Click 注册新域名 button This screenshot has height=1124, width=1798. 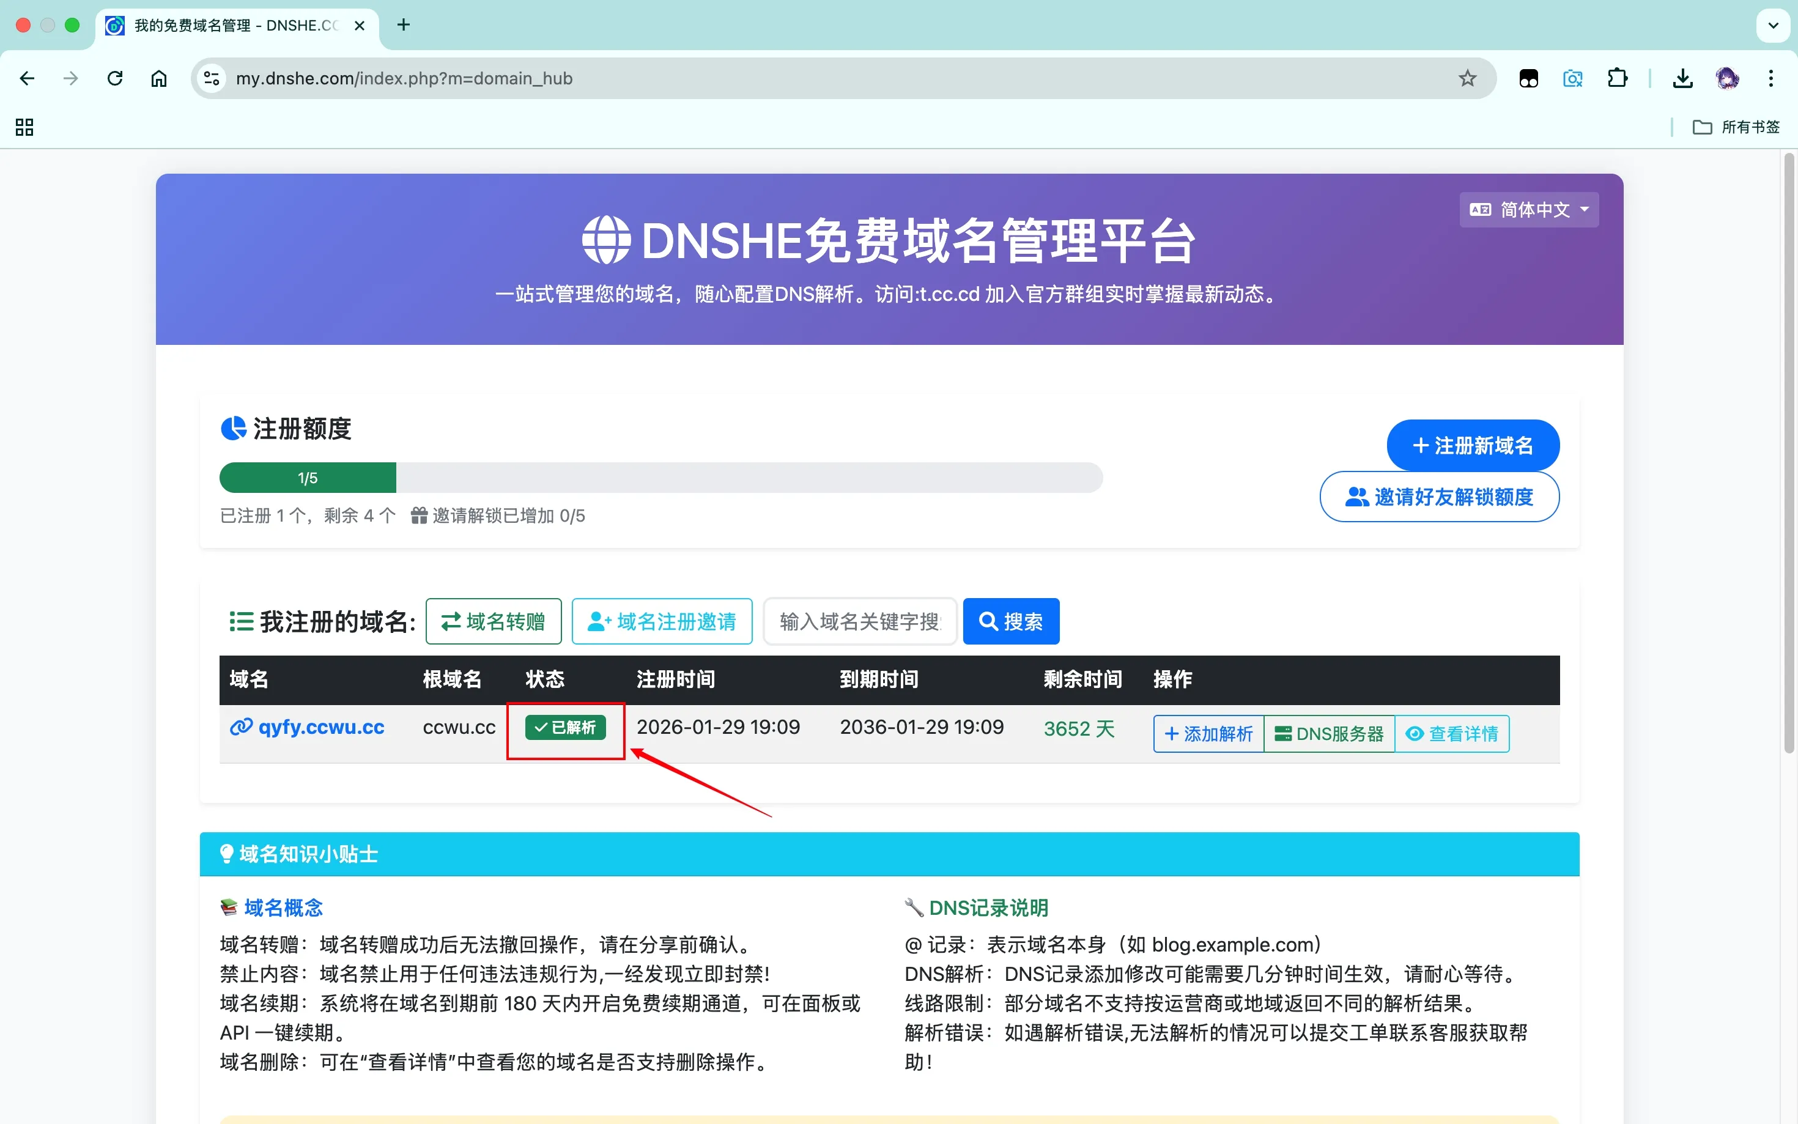coord(1473,445)
